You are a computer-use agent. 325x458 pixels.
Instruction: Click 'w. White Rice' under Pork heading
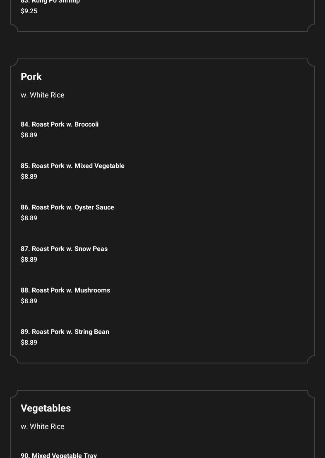click(43, 95)
